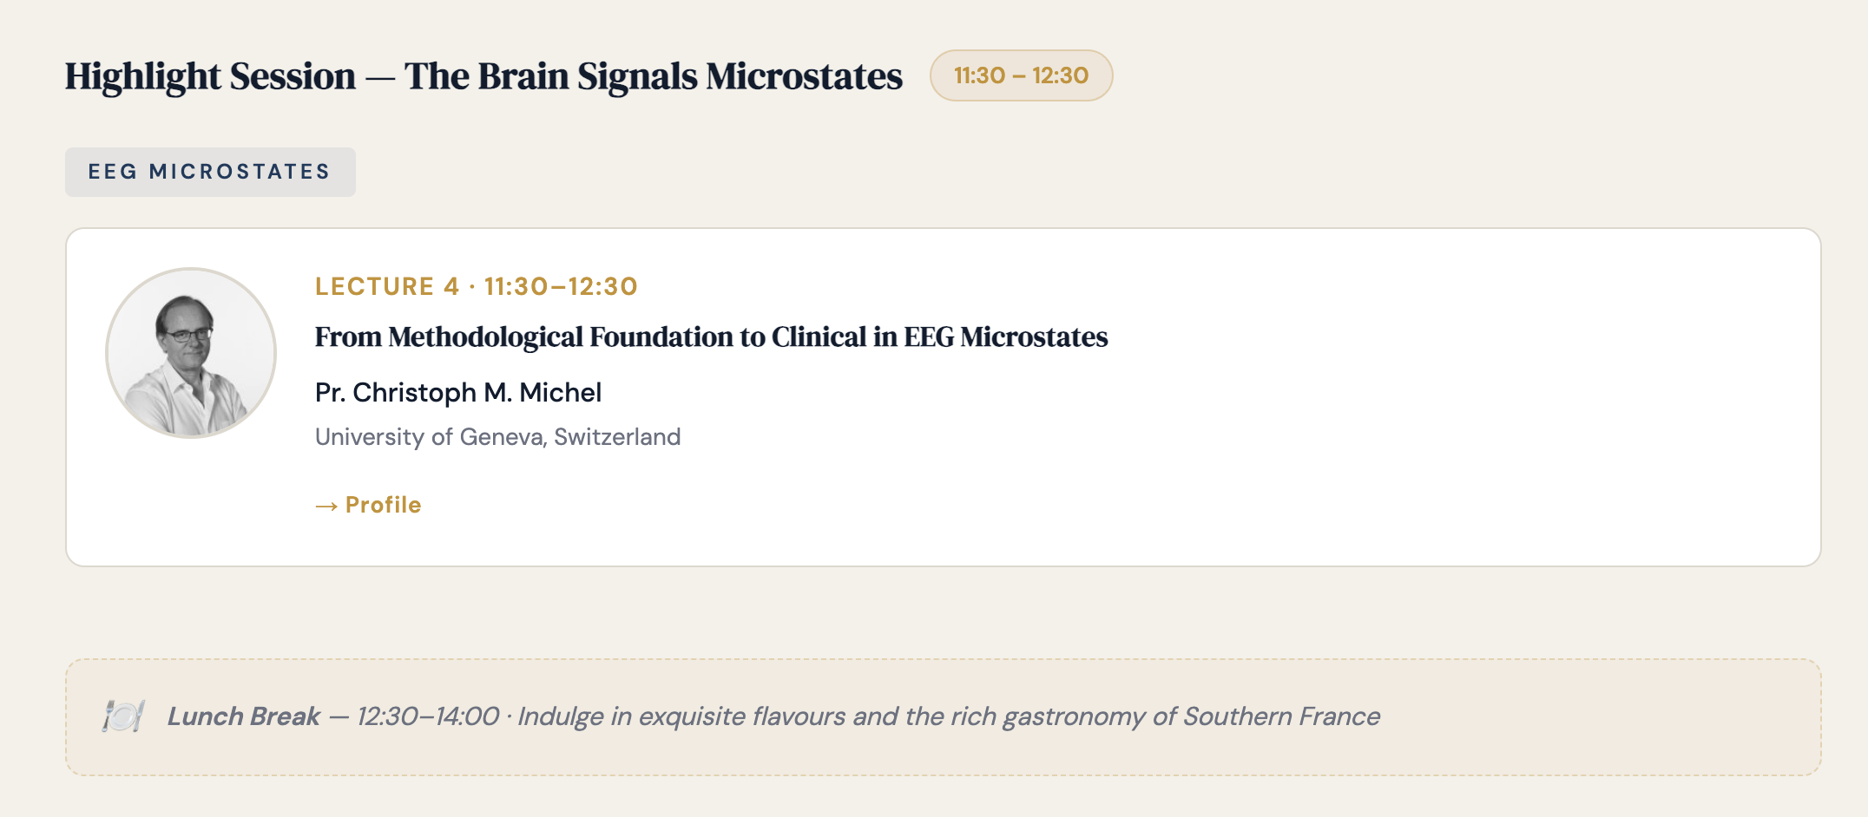
Task: Click "The Brain Signals Microstates" title text
Action: (x=653, y=76)
